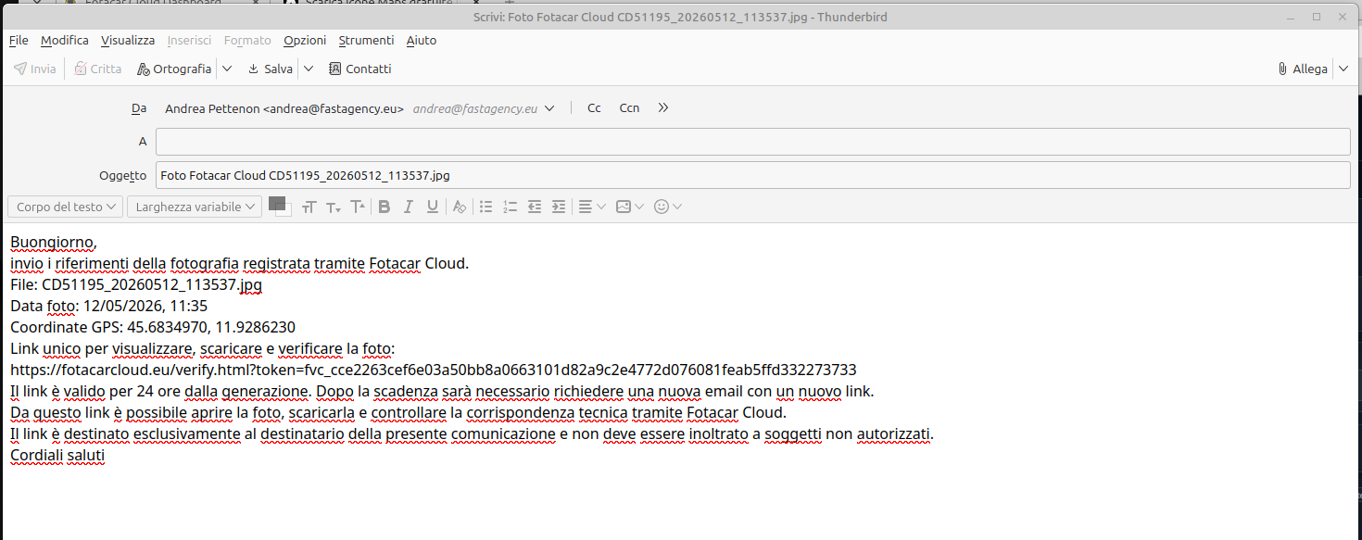This screenshot has height=540, width=1362.
Task: Click the sender name Andrea Pettenon
Action: (x=212, y=108)
